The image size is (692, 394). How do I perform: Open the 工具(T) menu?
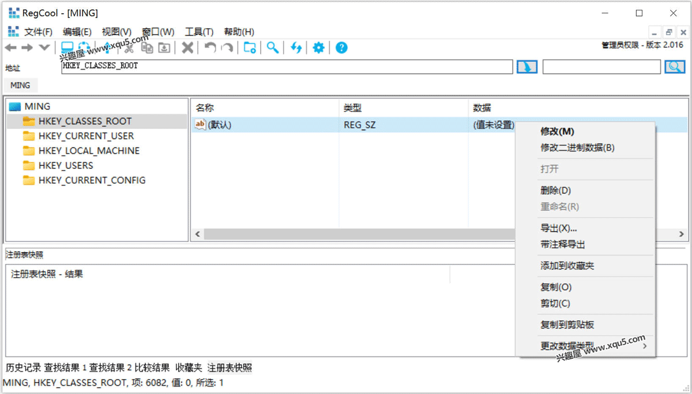coord(199,32)
